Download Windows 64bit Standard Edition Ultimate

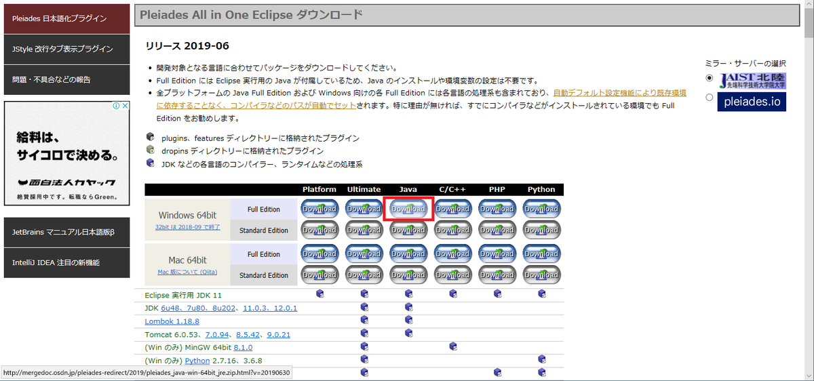[x=364, y=230]
